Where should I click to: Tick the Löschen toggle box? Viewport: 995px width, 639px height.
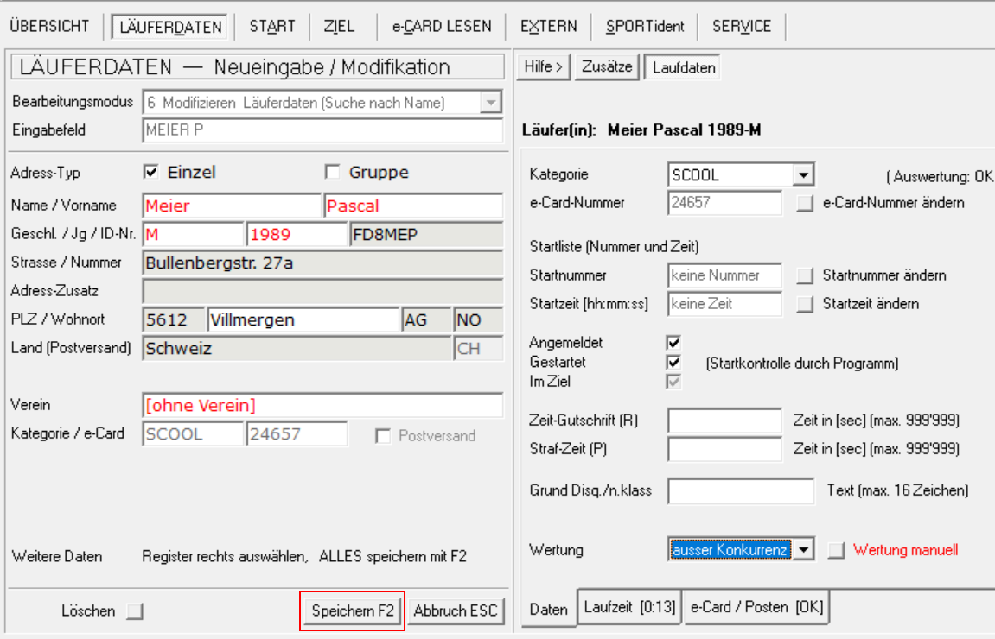pos(134,611)
